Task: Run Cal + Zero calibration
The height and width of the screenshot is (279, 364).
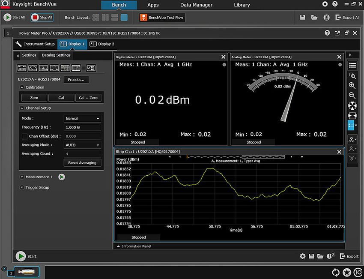Action: pos(88,98)
